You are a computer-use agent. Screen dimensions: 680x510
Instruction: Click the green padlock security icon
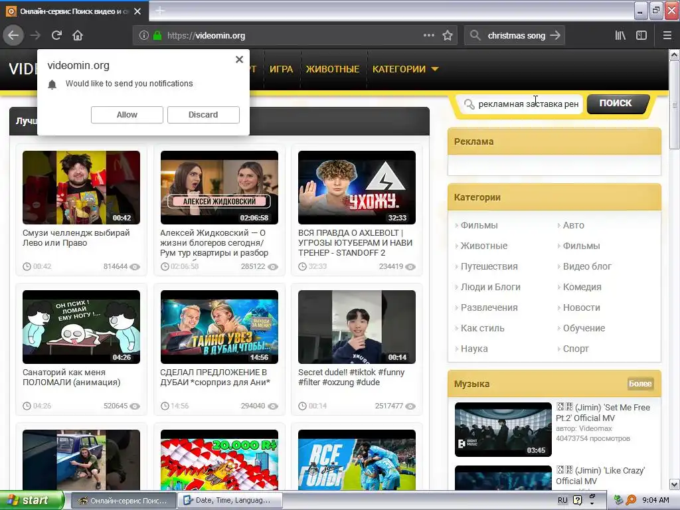157,36
